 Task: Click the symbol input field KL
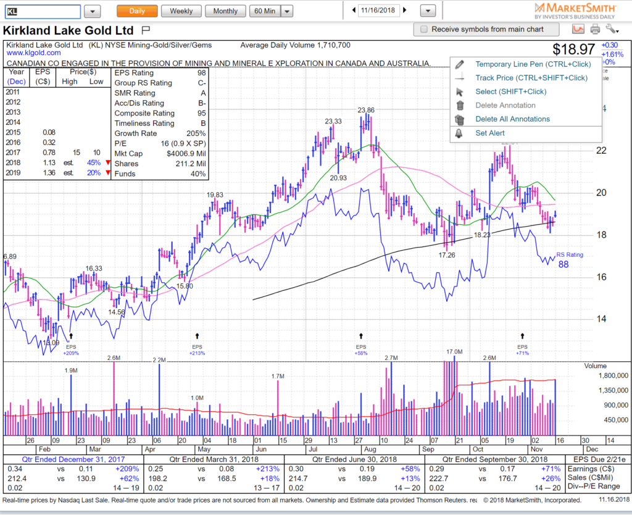pyautogui.click(x=43, y=11)
